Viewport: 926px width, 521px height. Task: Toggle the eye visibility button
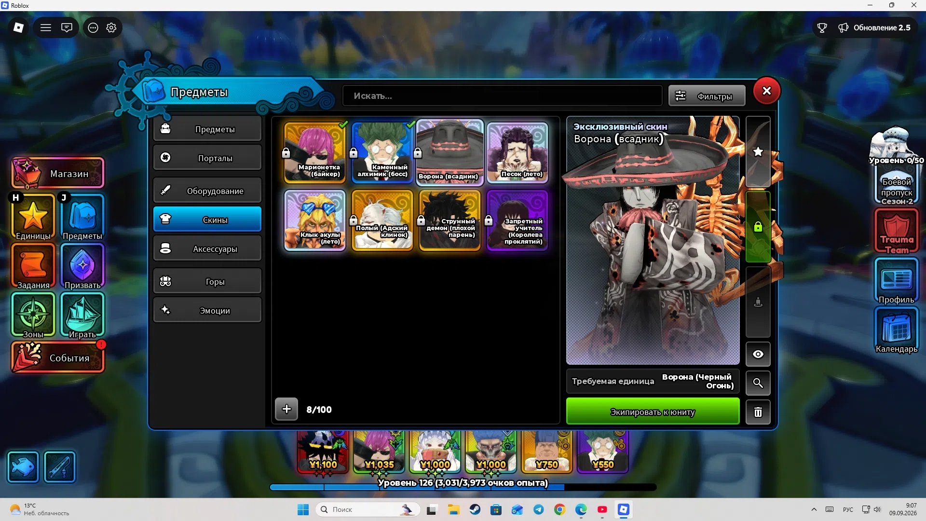(x=758, y=355)
